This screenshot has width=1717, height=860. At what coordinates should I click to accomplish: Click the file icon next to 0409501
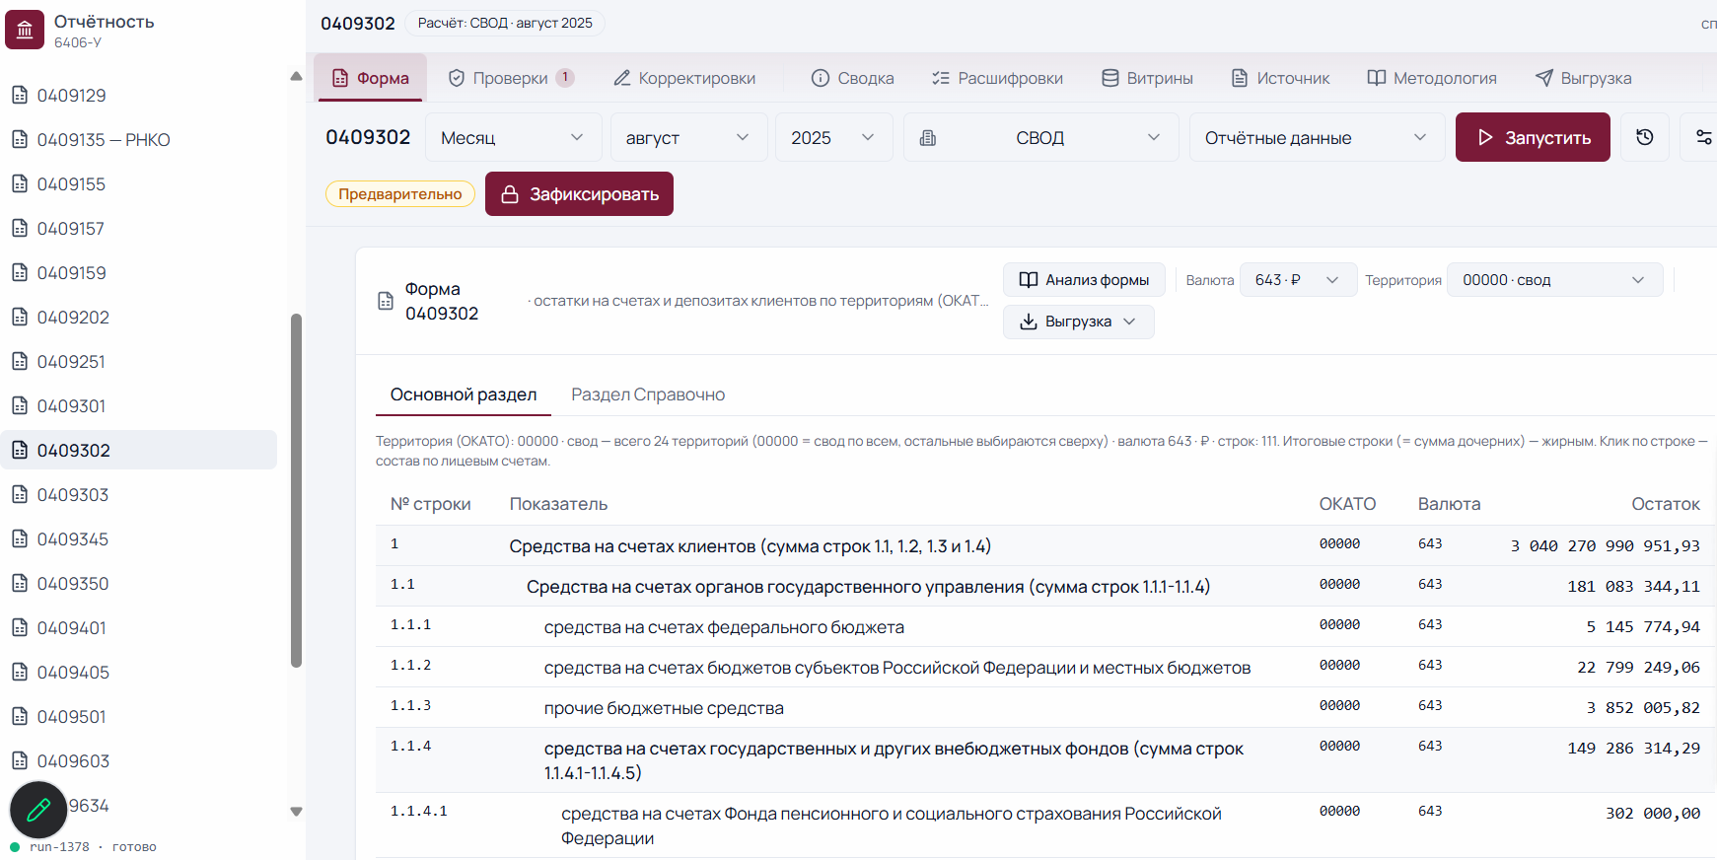pos(20,716)
